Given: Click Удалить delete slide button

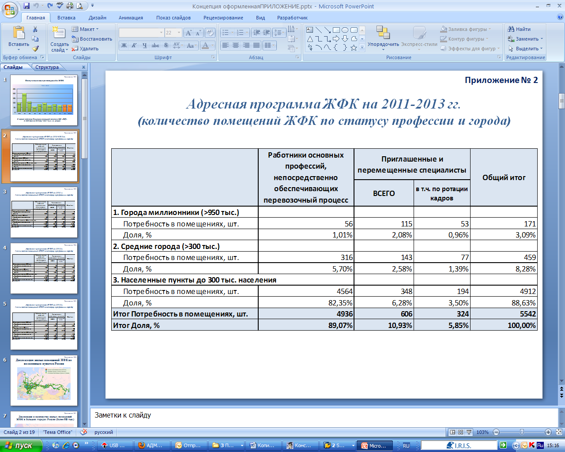Looking at the screenshot, I should 85,49.
